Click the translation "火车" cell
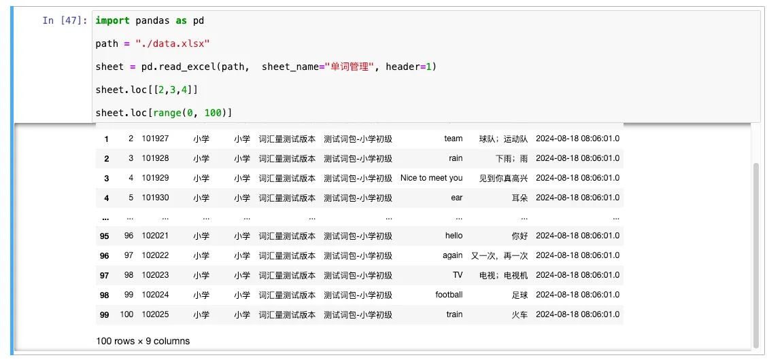Screen dimensions: 767x364 click(519, 314)
